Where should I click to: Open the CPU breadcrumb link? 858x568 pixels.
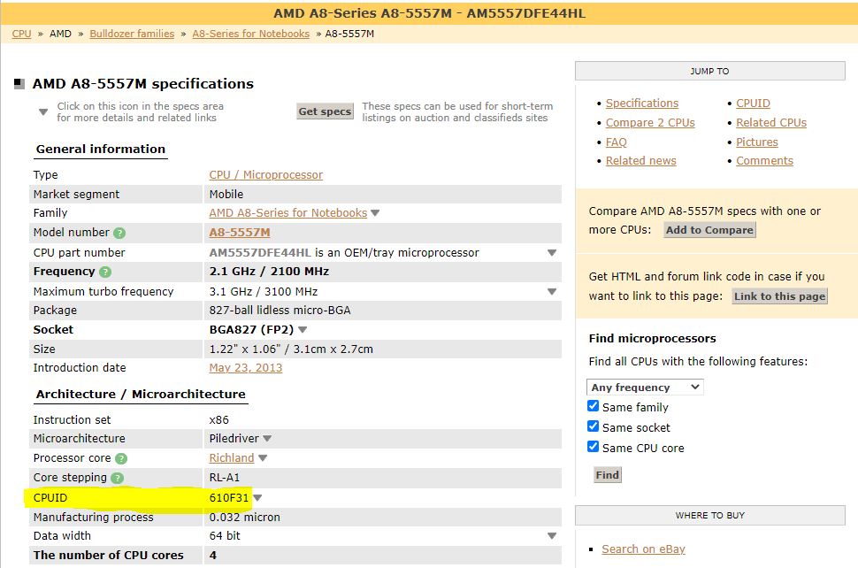21,34
